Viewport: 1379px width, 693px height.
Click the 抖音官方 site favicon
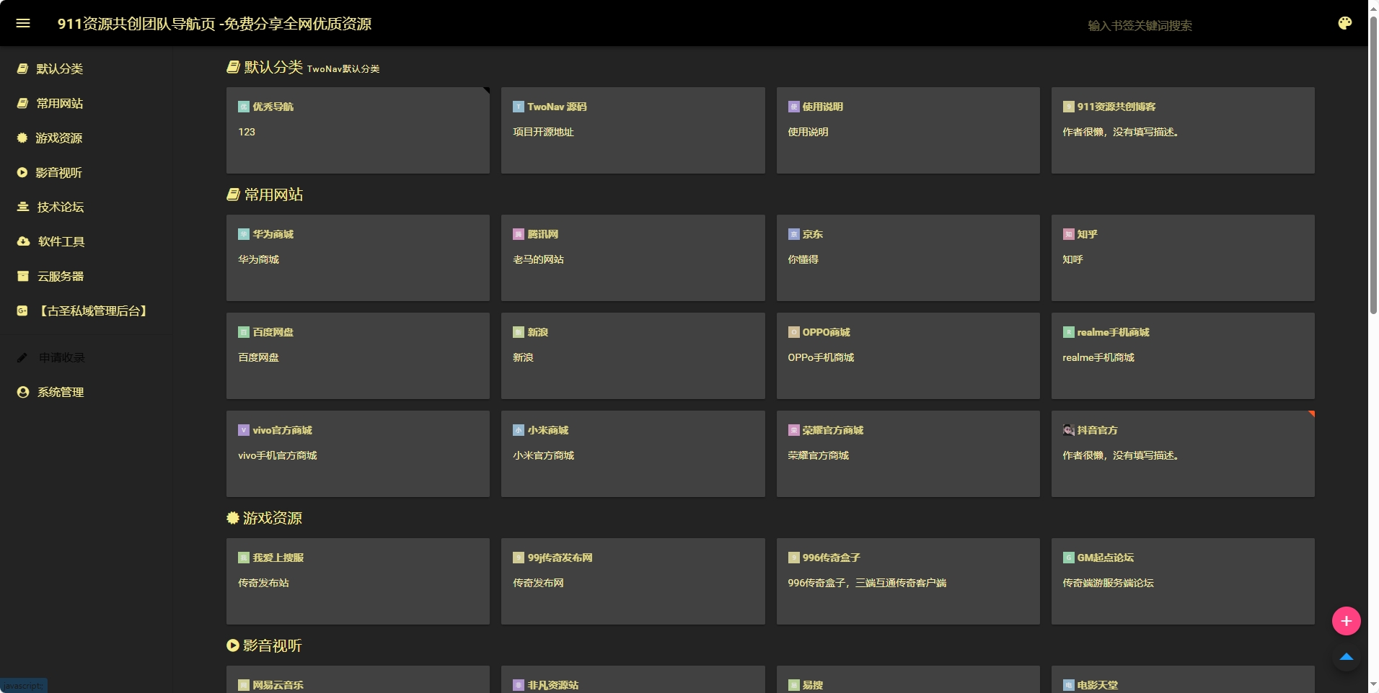pyautogui.click(x=1068, y=430)
